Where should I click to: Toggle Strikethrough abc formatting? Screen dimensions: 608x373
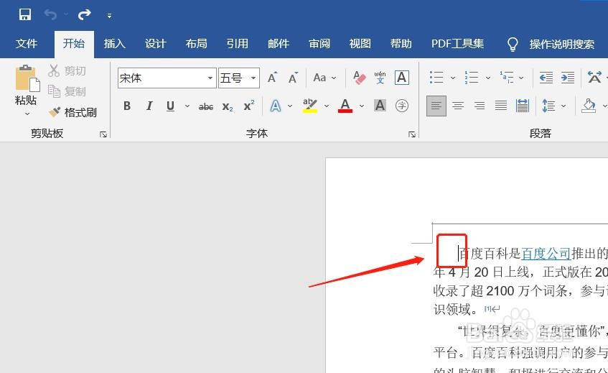tap(205, 106)
